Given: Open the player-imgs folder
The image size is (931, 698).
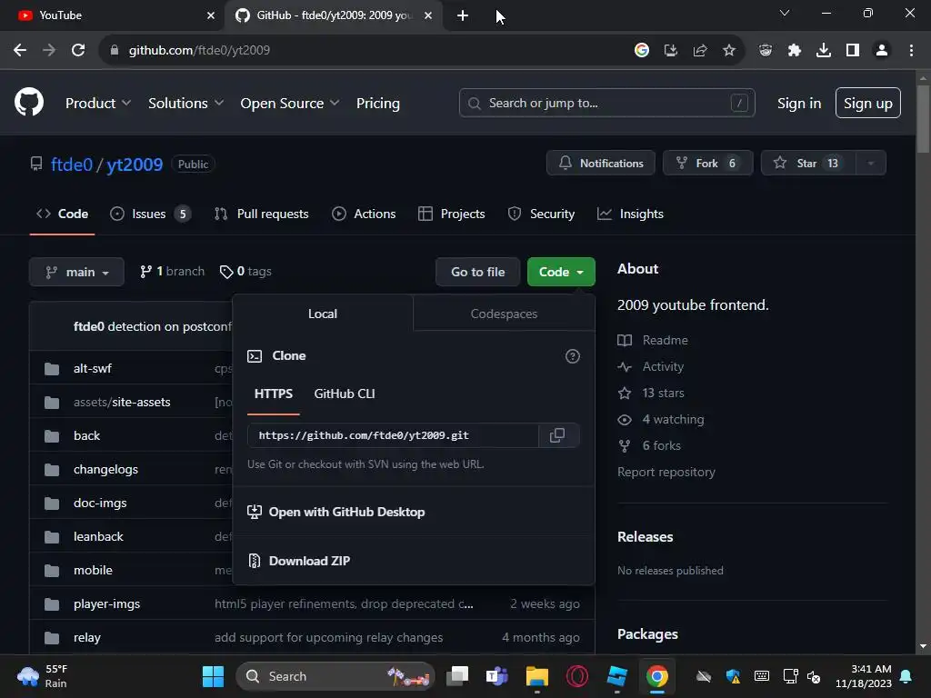Looking at the screenshot, I should [107, 604].
